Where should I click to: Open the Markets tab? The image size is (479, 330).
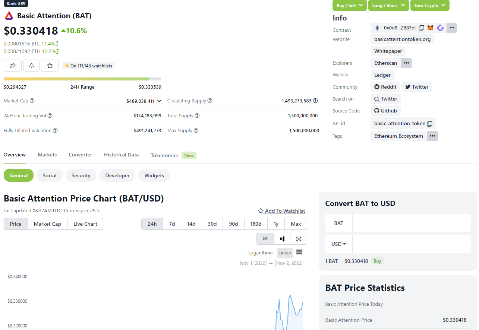pyautogui.click(x=47, y=155)
